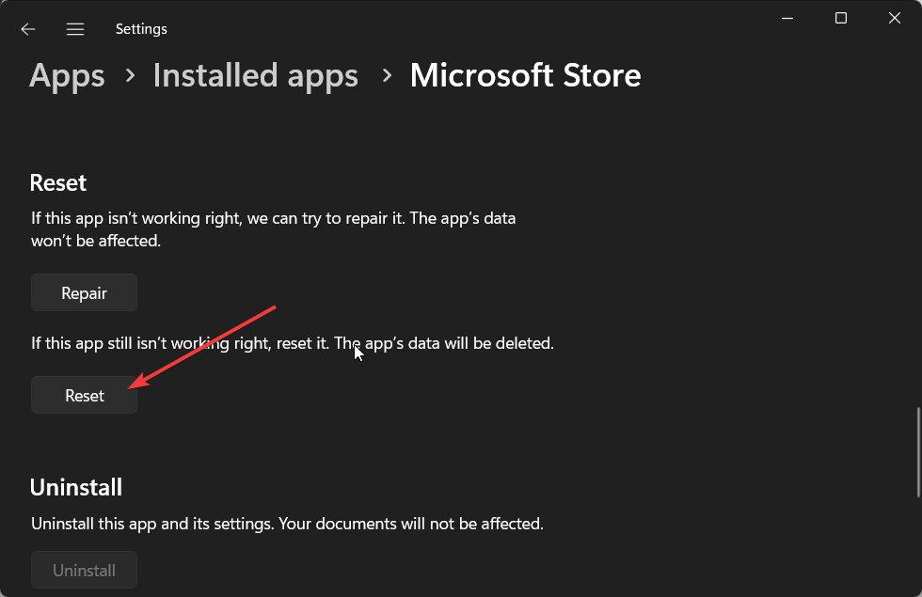The width and height of the screenshot is (922, 597).
Task: Minimize the Settings window
Action: pyautogui.click(x=787, y=18)
